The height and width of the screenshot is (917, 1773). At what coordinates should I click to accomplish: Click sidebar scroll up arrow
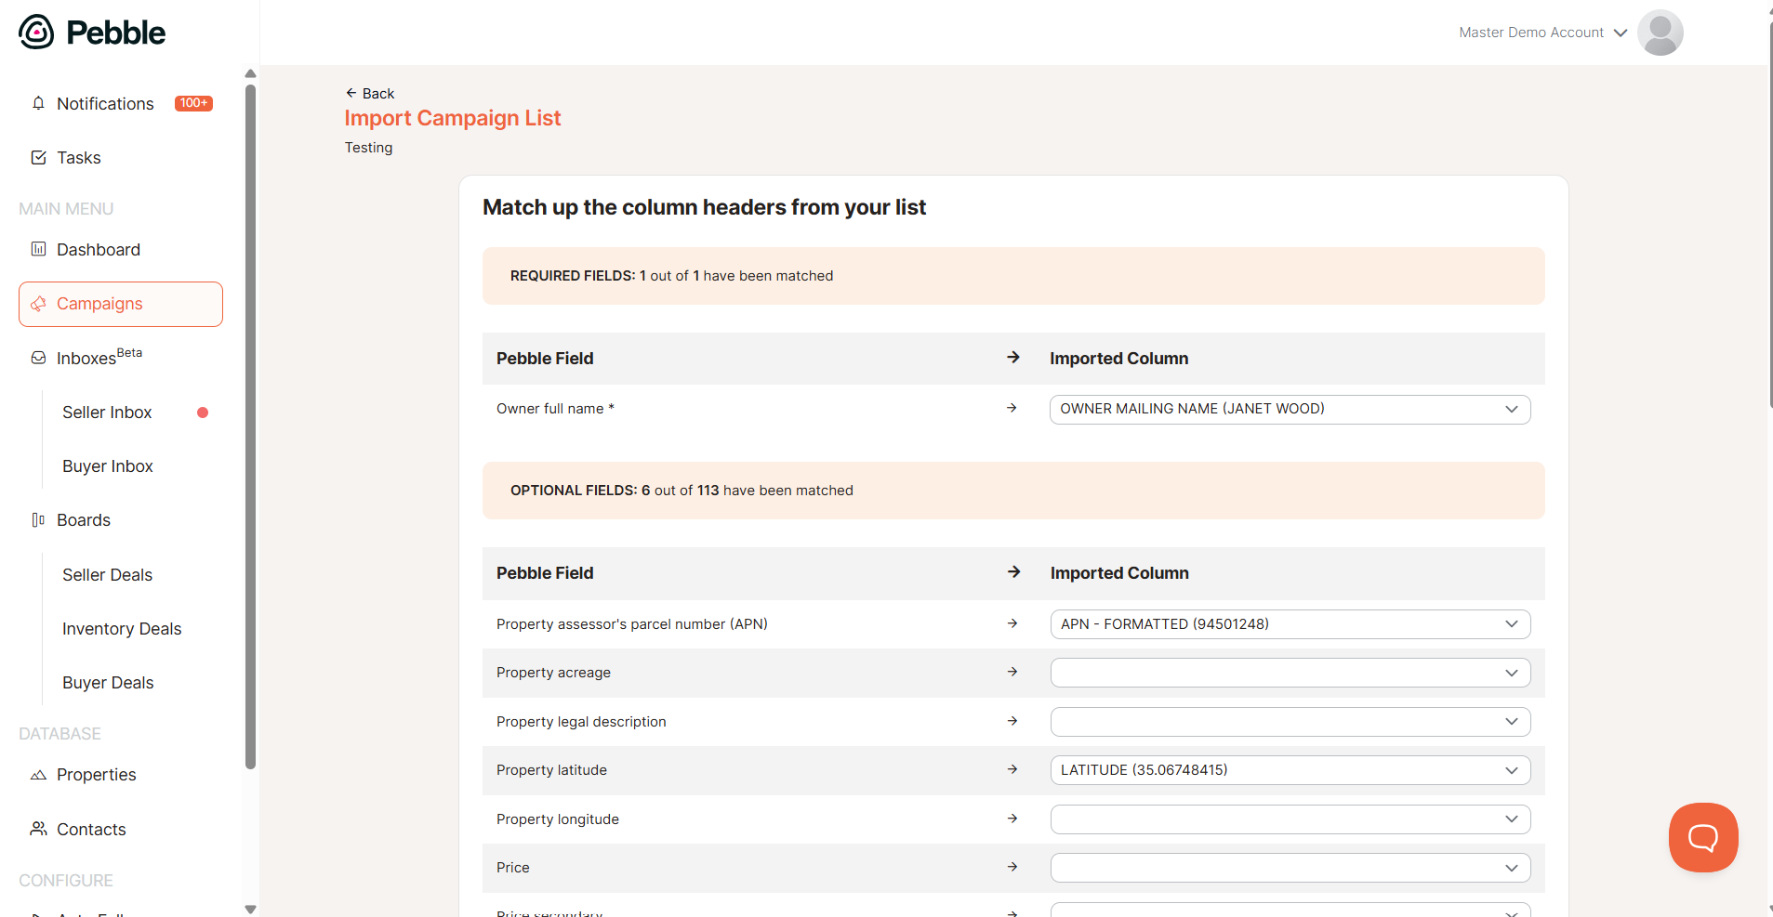(250, 73)
